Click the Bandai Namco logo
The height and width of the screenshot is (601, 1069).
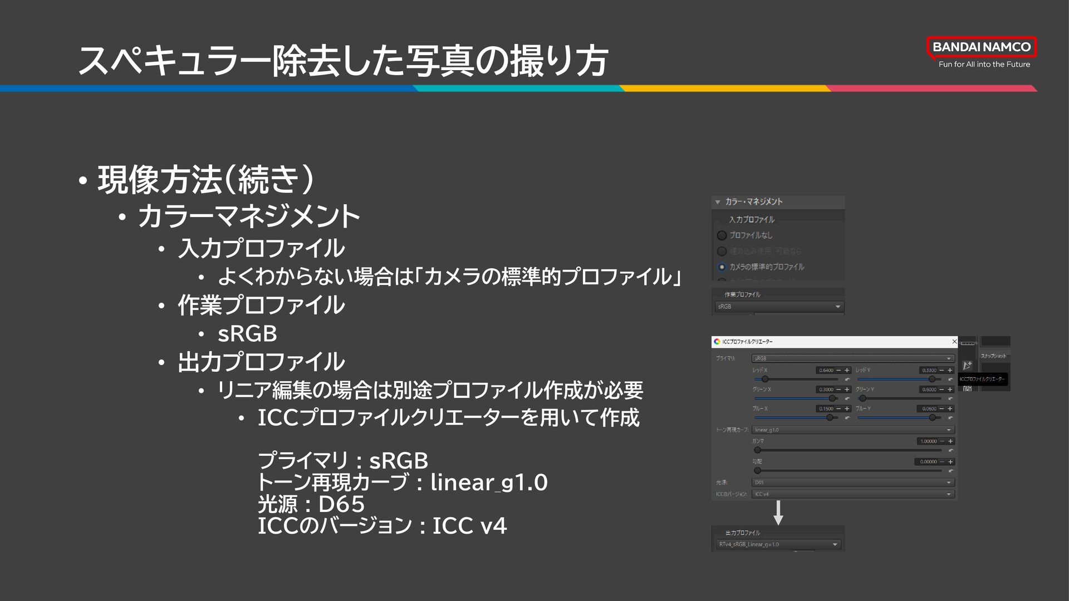pyautogui.click(x=981, y=47)
